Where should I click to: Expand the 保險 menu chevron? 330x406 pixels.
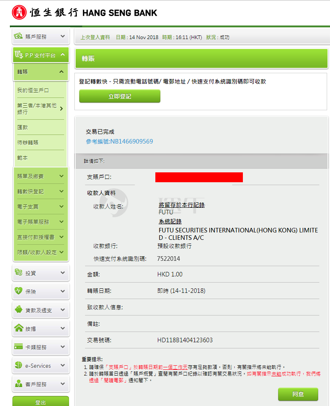pyautogui.click(x=62, y=291)
